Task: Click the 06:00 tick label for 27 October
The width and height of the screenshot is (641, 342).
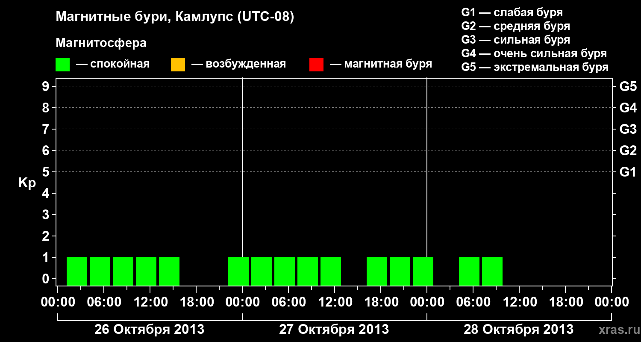Action: pyautogui.click(x=288, y=302)
